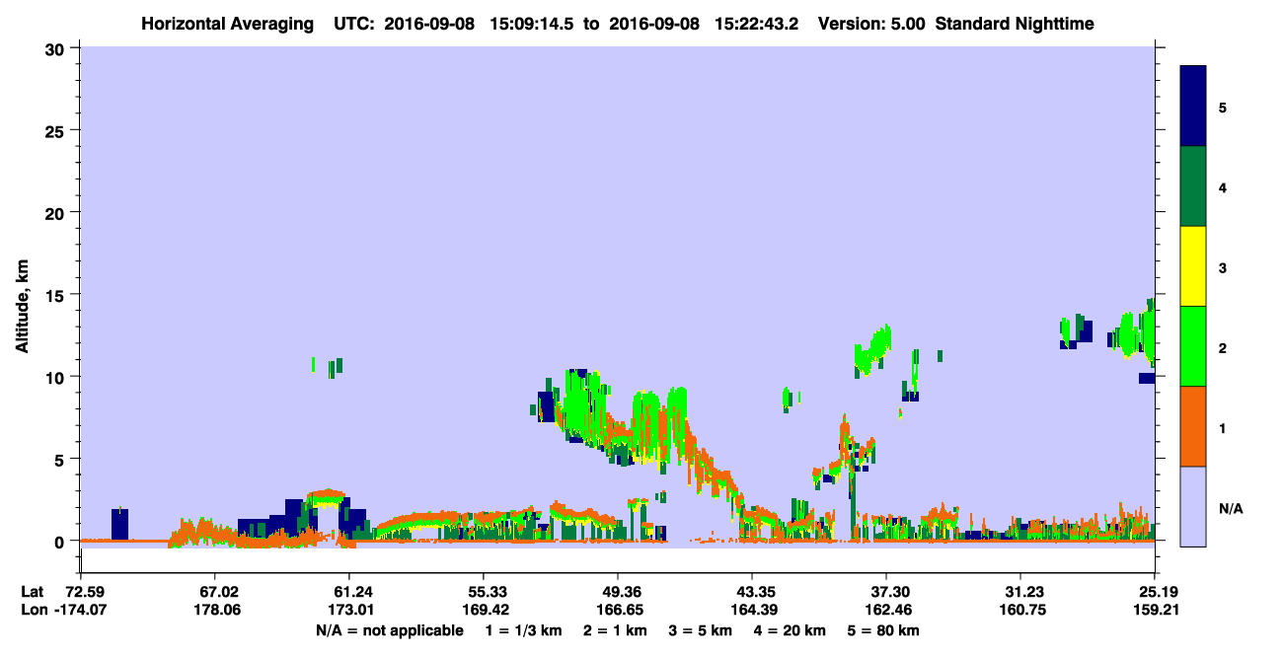The width and height of the screenshot is (1283, 658).
Task: Click the colorbar label '1'
Action: click(1223, 428)
